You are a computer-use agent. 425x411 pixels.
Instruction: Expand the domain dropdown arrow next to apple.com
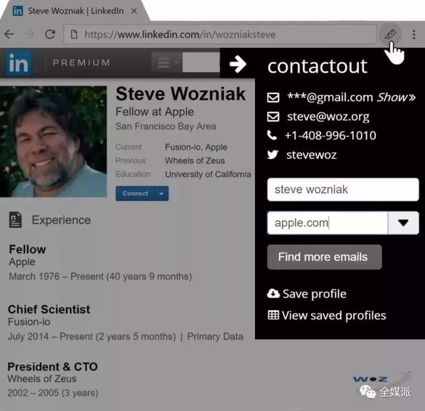403,223
